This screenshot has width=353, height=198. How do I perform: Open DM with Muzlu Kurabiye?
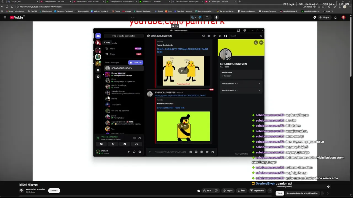pyautogui.click(x=124, y=86)
